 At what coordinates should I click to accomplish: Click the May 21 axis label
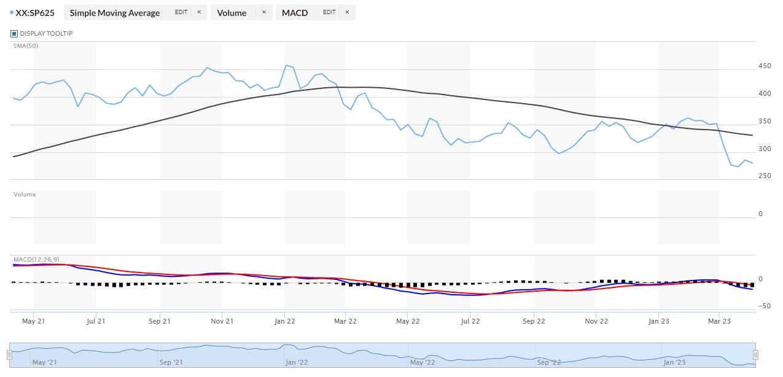coord(33,321)
